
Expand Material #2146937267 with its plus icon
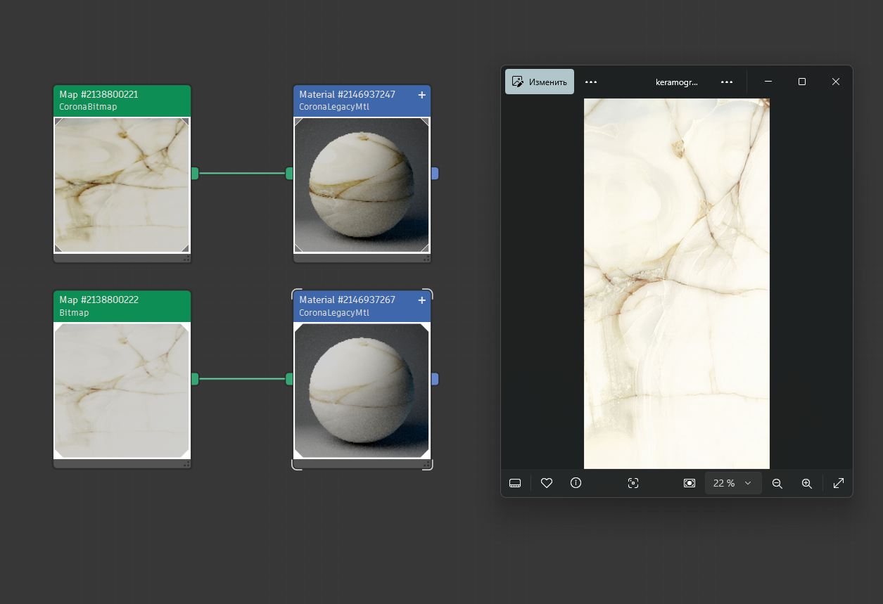point(422,300)
